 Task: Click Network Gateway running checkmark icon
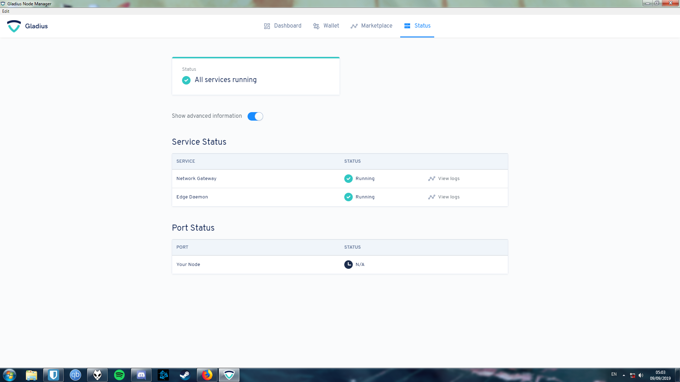tap(348, 179)
